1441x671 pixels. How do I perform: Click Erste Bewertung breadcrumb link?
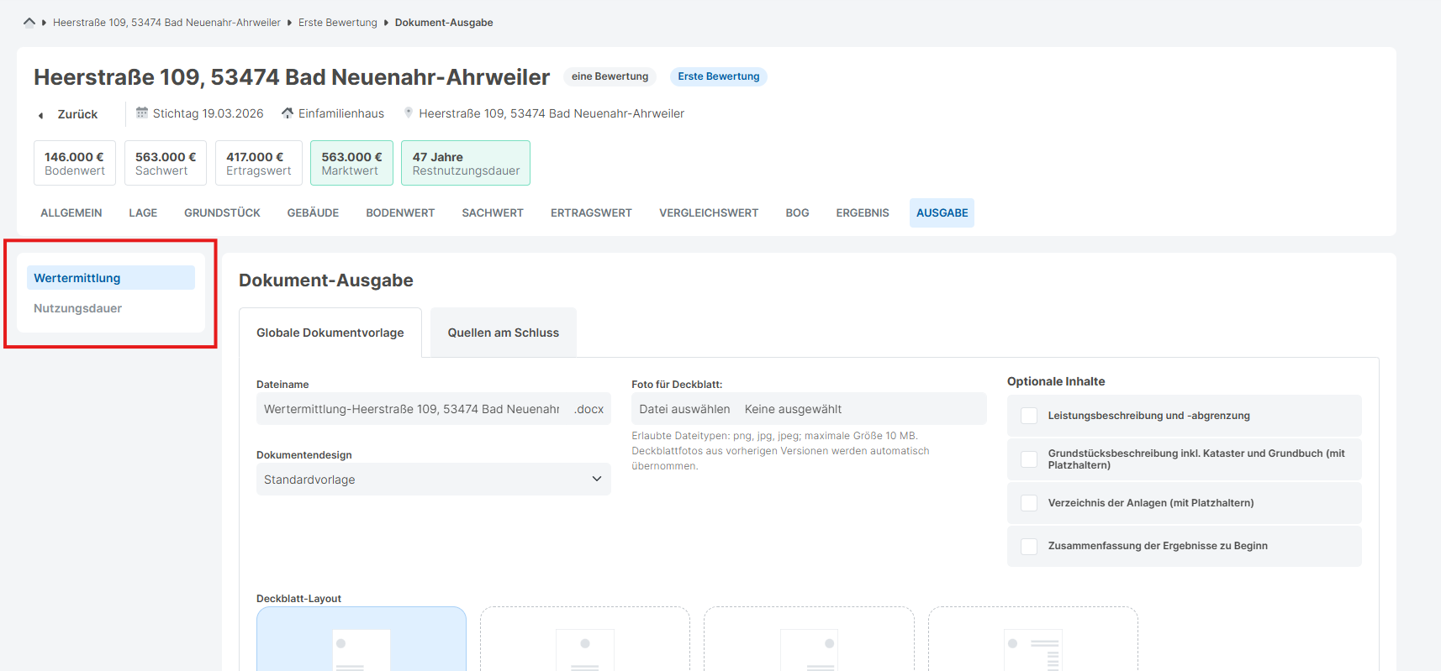point(337,23)
